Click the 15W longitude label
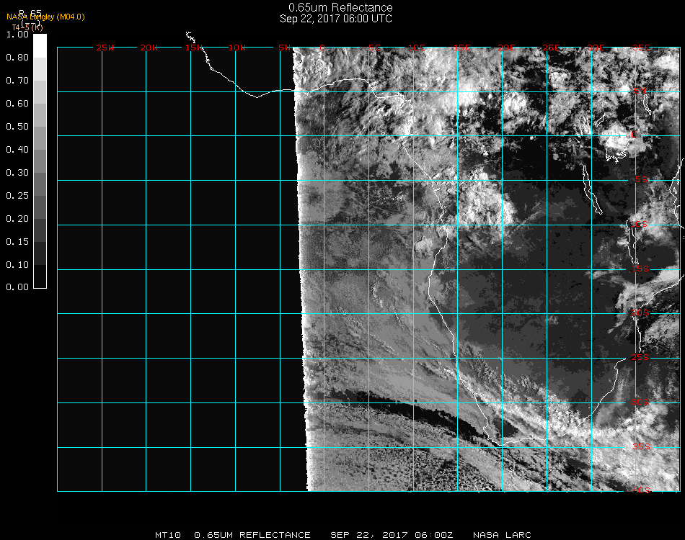Image resolution: width=685 pixels, height=540 pixels. click(193, 48)
